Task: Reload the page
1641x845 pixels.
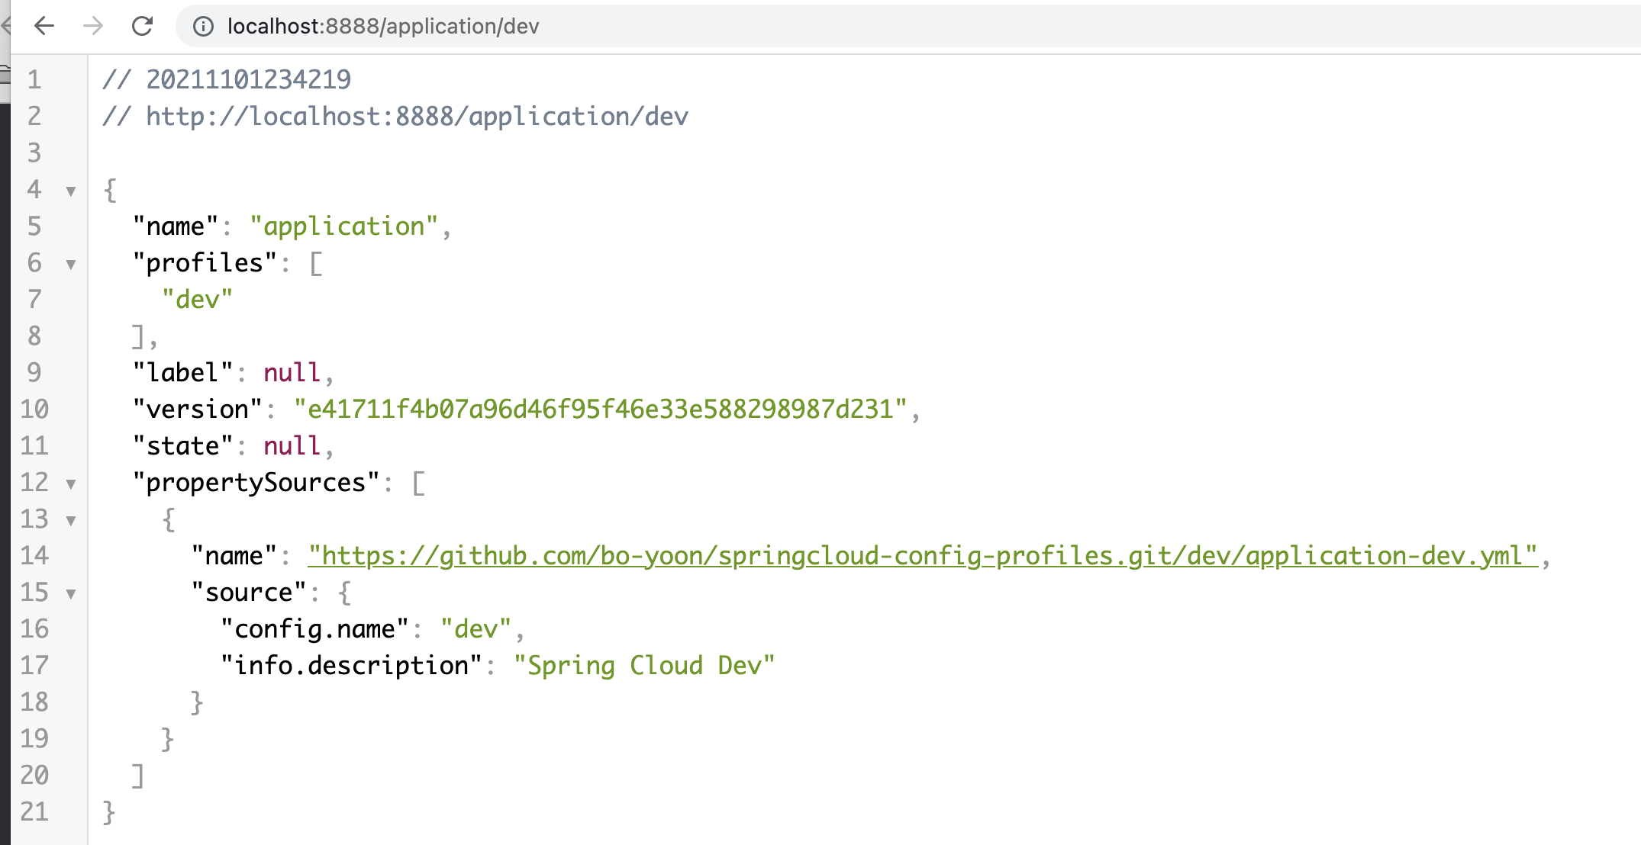Action: point(143,26)
